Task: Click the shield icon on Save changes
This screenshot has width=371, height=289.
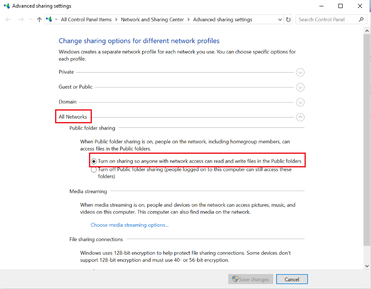Action: 235,279
